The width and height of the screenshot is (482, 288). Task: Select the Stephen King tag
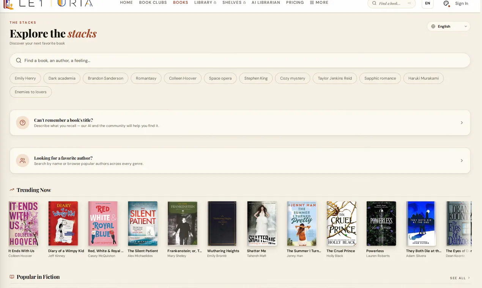[256, 78]
